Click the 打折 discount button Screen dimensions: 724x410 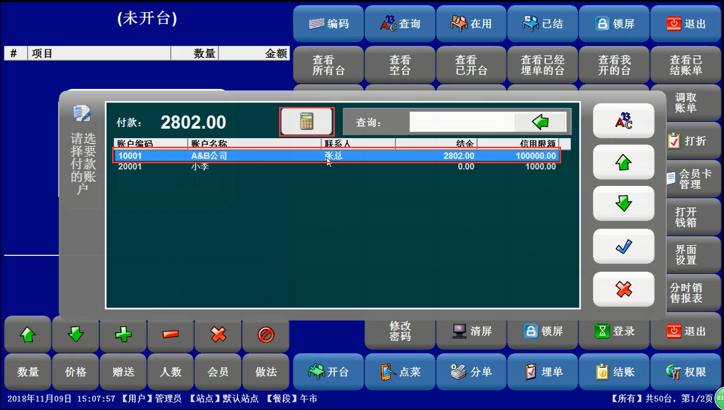click(x=693, y=141)
